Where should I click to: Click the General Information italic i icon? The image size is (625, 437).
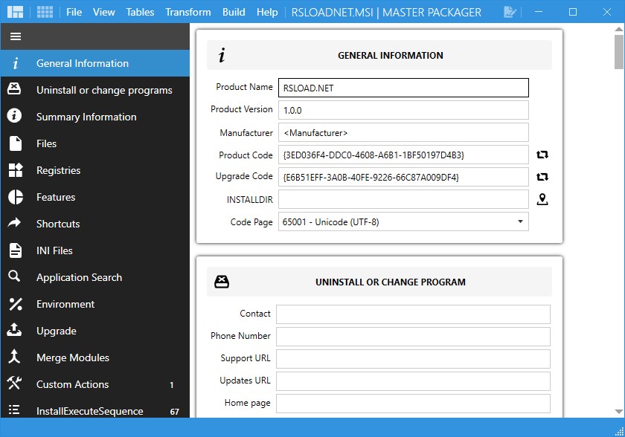16,63
